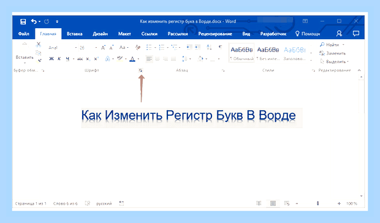
Task: Open the Quick Access Toolbar customize arrow
Action: click(57, 21)
